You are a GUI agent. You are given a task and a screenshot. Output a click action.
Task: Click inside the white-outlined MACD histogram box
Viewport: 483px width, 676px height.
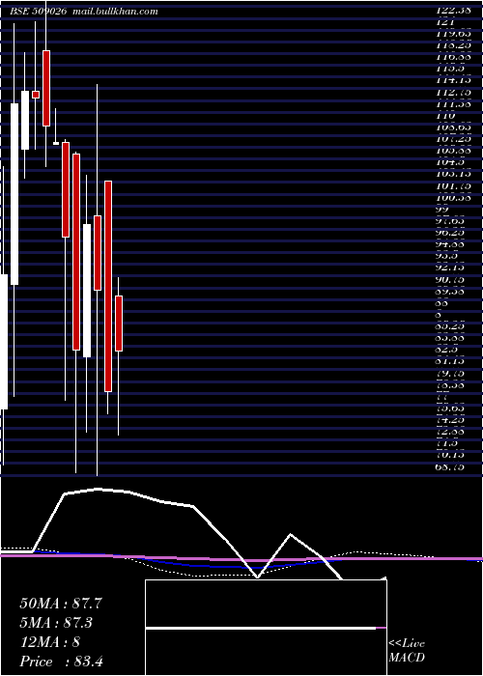coord(266,628)
